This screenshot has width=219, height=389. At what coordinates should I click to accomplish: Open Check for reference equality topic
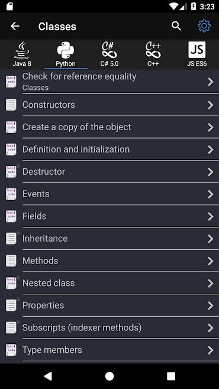click(109, 82)
